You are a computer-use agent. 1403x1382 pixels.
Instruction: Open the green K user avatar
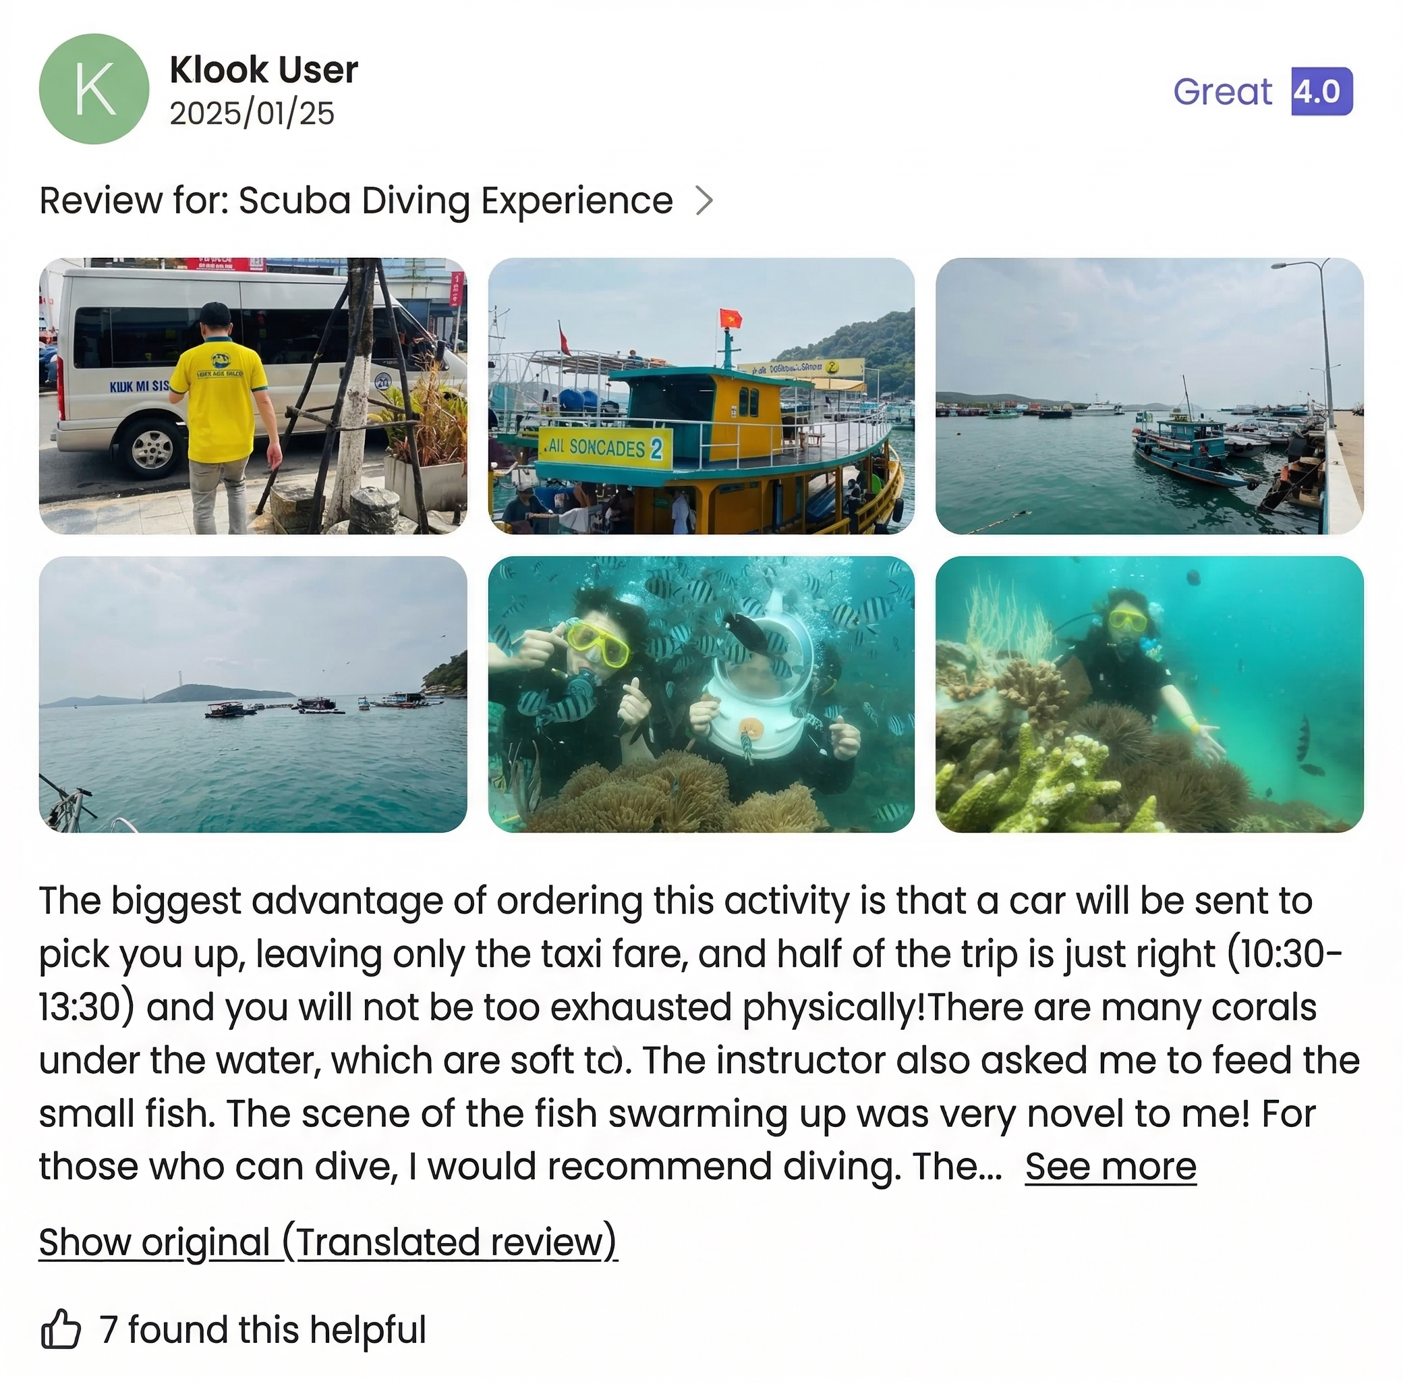[x=94, y=88]
